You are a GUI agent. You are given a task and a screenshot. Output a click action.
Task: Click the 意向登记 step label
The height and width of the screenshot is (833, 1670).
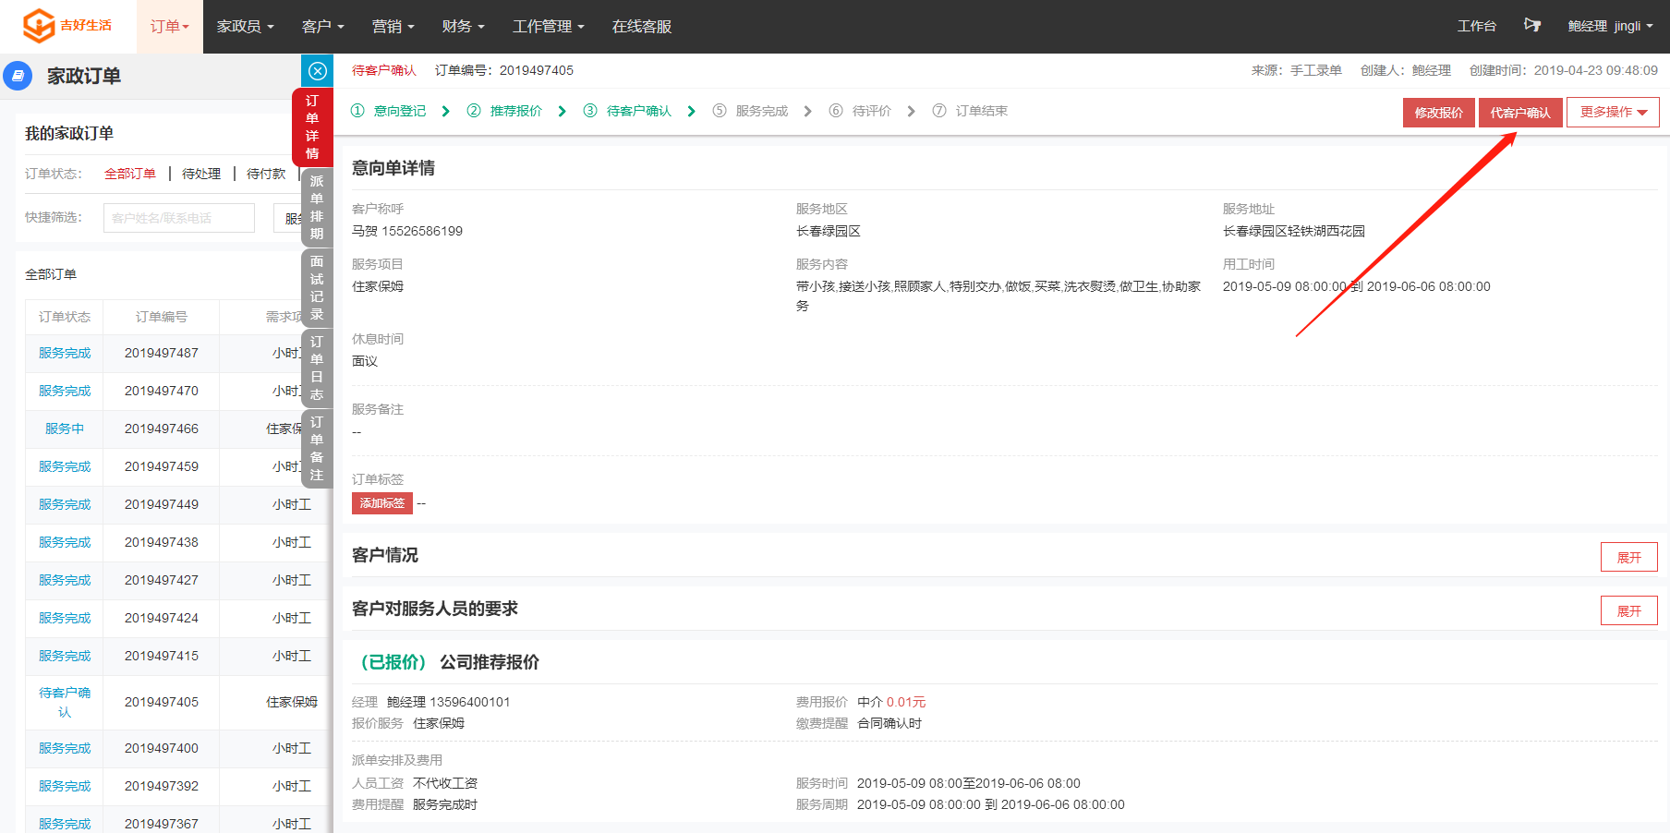click(400, 111)
